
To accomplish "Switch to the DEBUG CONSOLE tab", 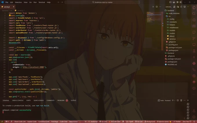I will coord(18,100).
